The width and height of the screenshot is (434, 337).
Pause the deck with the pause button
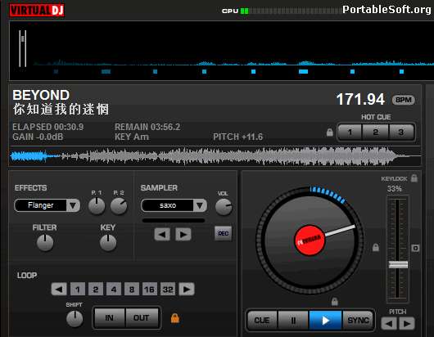pyautogui.click(x=293, y=320)
